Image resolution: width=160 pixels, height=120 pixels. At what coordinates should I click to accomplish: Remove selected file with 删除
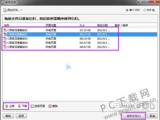point(53,106)
